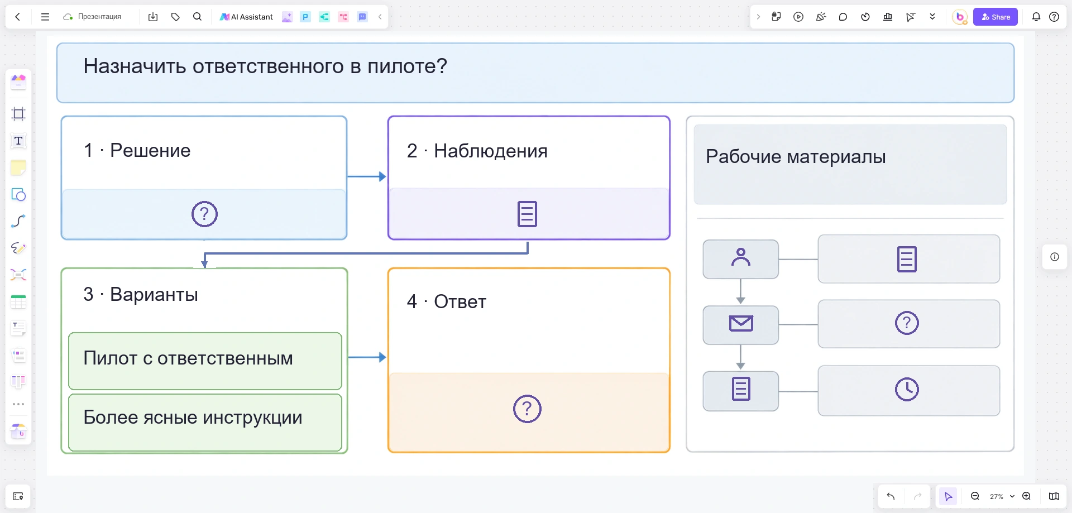Open the export/download icon
1072x513 pixels.
point(153,17)
